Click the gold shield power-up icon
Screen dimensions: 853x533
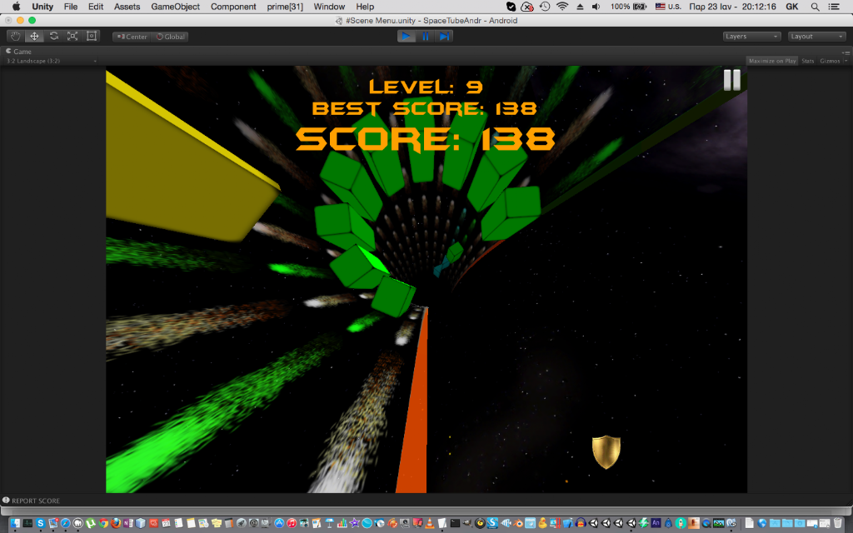tap(606, 451)
